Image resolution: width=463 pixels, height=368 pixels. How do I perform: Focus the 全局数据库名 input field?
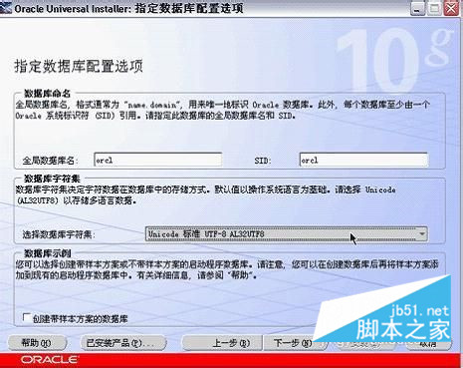click(158, 160)
